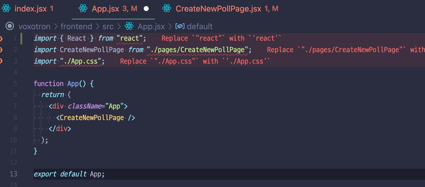This screenshot has width=425, height=187.
Task: Click App.jsx in the breadcrumb path
Action: (151, 27)
